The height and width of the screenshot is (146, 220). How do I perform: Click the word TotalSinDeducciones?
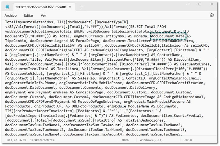click(144, 120)
